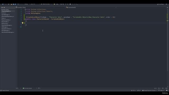The height and width of the screenshot is (95, 169).
Task: Click the bookmark icon in toolbar
Action: click(70, 4)
